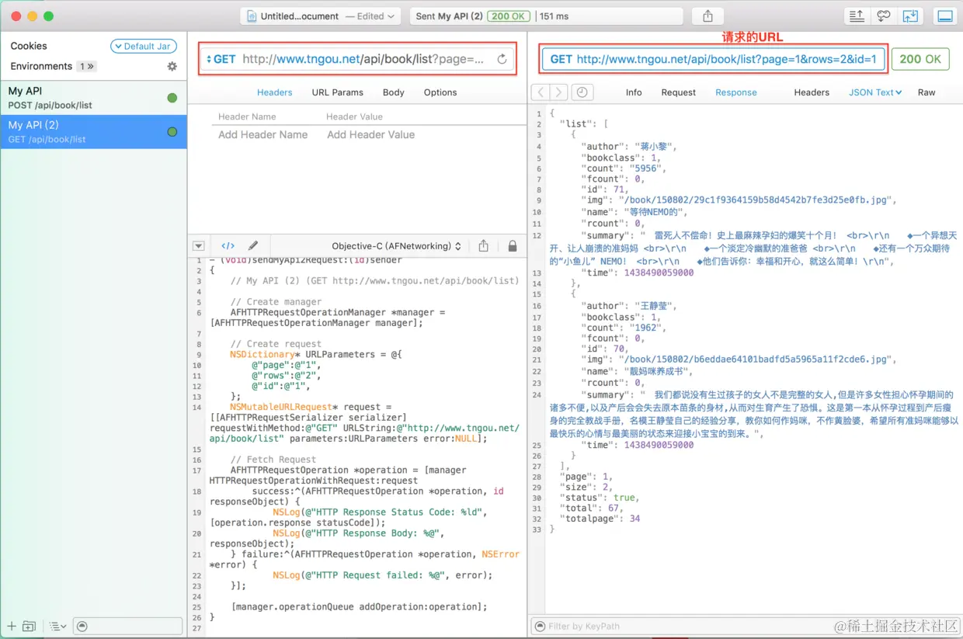Select the My API (2) GET request
Viewport: 963px width, 639px height.
93,132
